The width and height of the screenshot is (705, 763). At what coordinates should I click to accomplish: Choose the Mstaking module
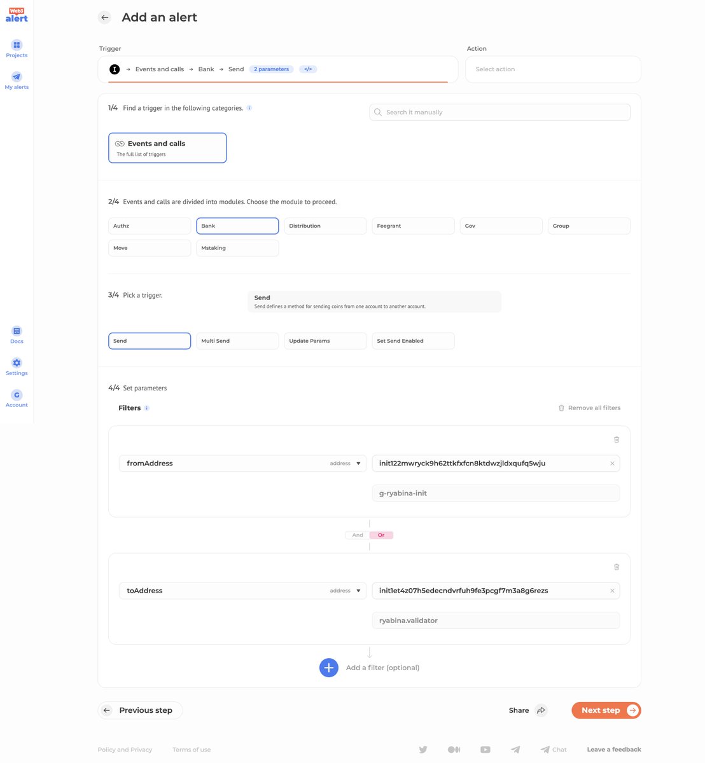coord(237,248)
